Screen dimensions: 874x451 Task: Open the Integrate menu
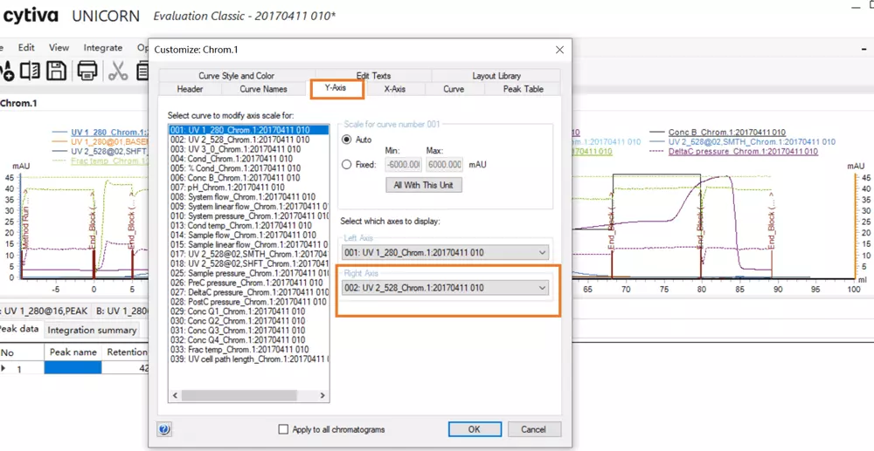click(x=102, y=48)
